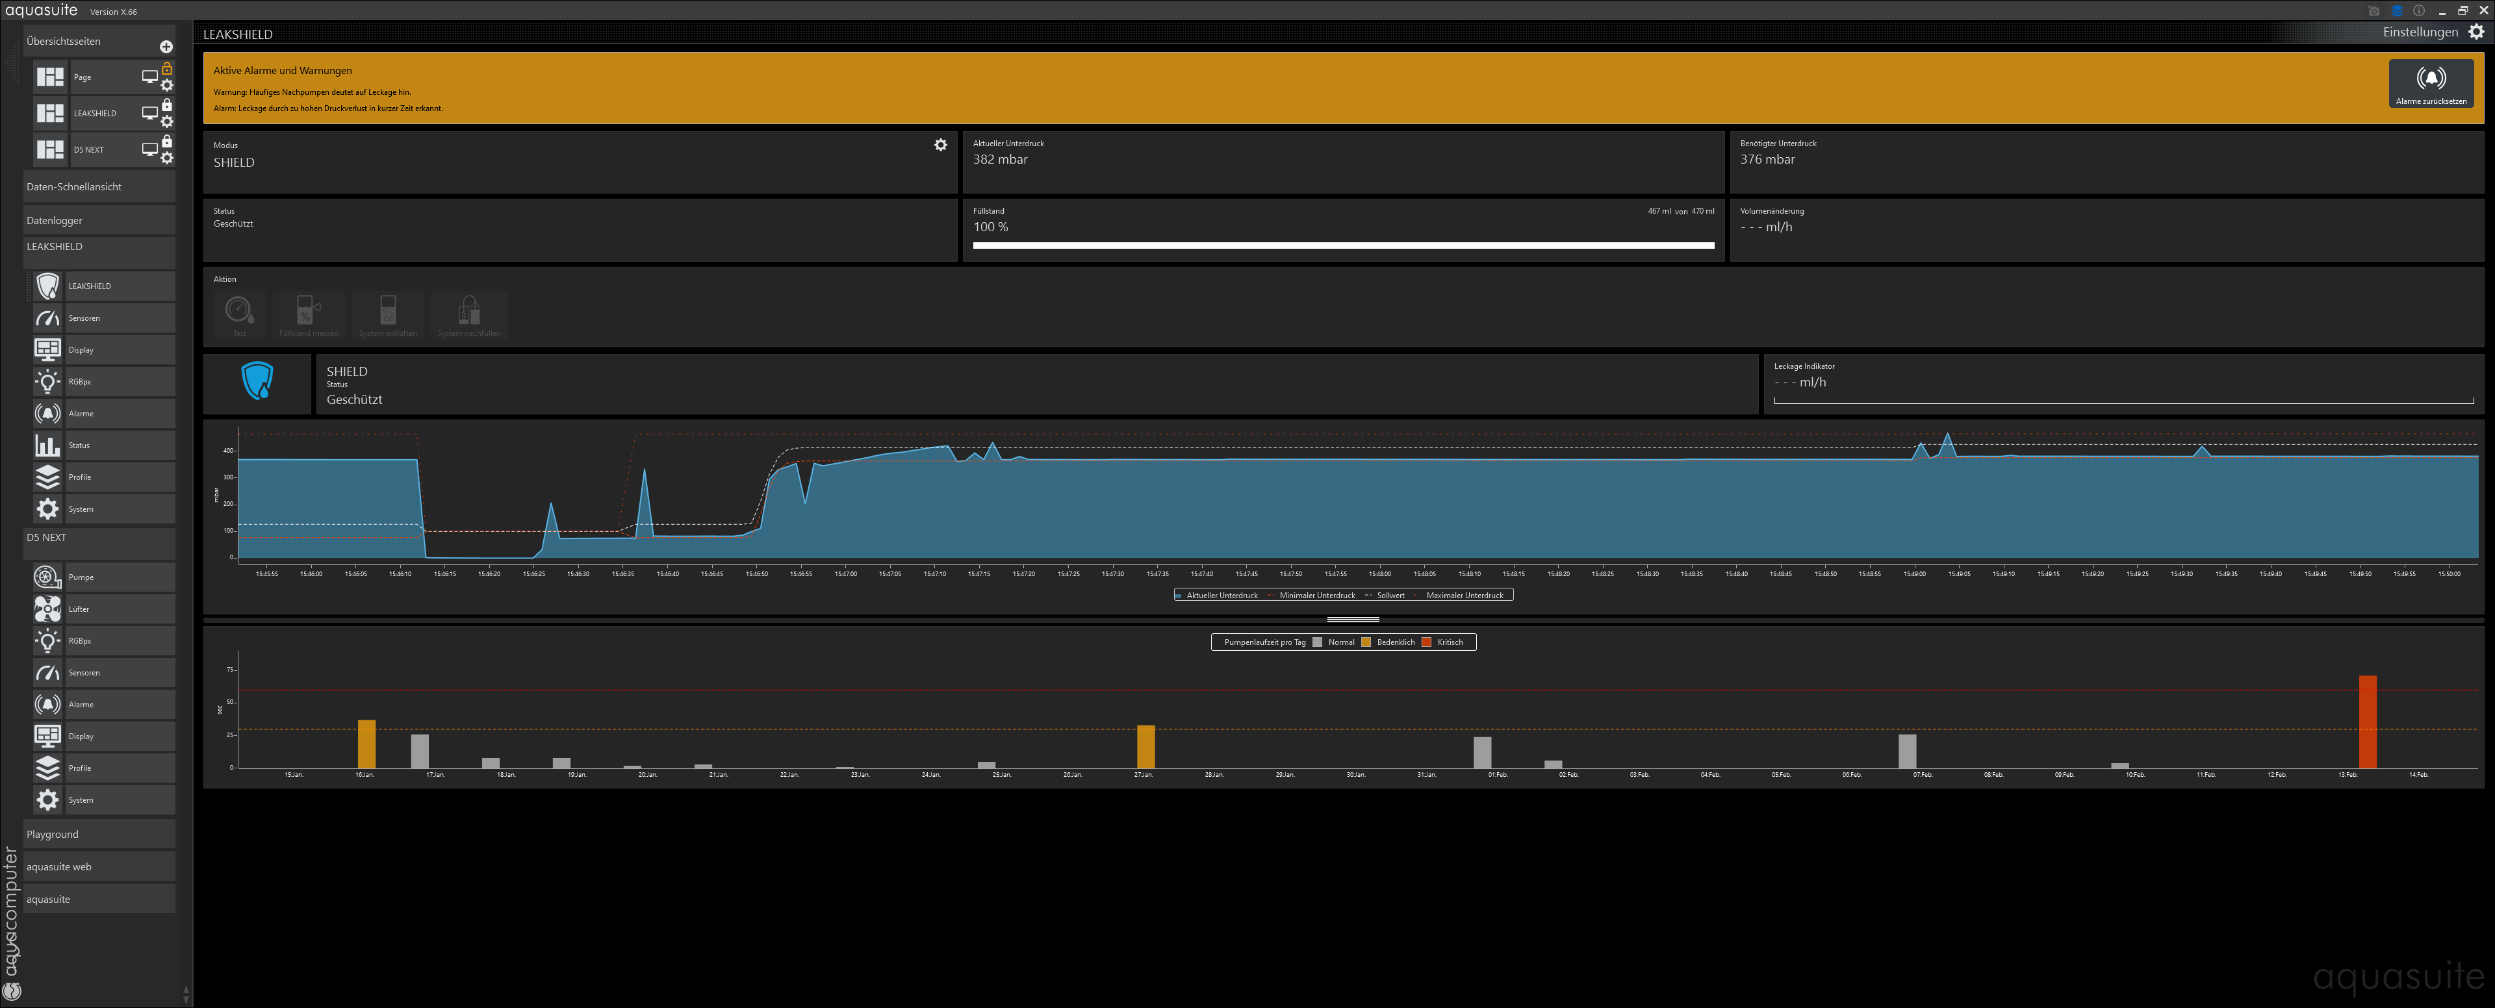Click the LEAKSHIELD Alarme bell icon
2495x1008 pixels.
[x=47, y=414]
